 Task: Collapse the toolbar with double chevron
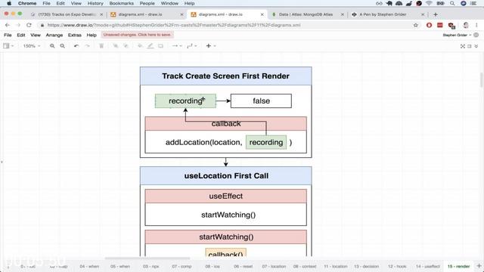[476, 46]
